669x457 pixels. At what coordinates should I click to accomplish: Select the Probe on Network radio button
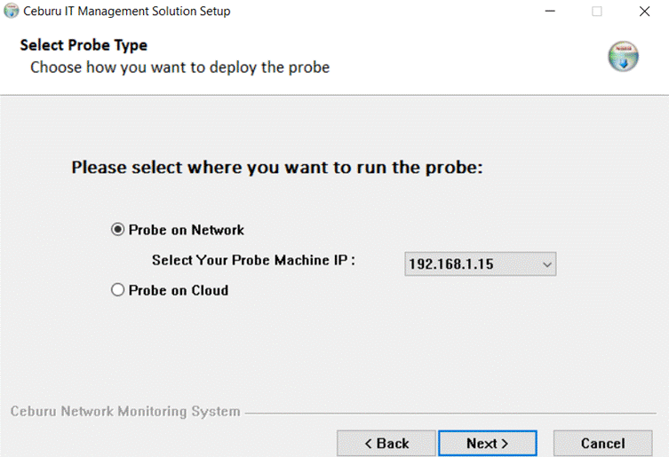click(x=118, y=229)
